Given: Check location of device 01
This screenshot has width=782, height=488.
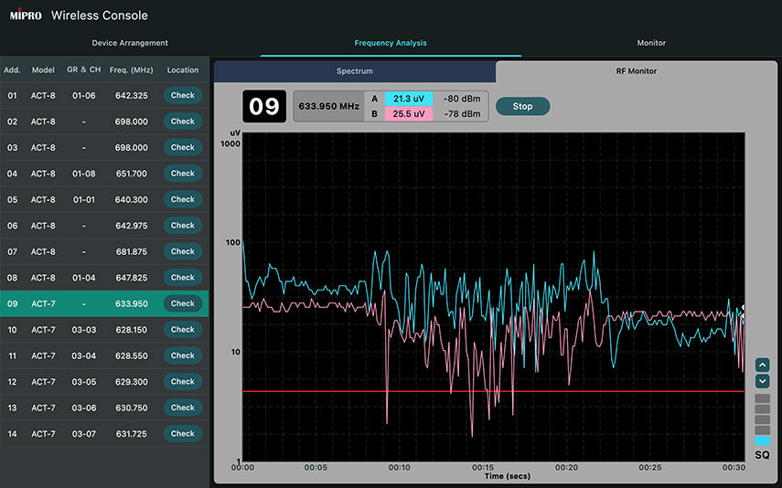Looking at the screenshot, I should pyautogui.click(x=182, y=95).
